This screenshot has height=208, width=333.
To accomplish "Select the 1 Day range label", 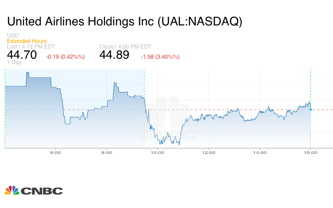I will 15,62.
